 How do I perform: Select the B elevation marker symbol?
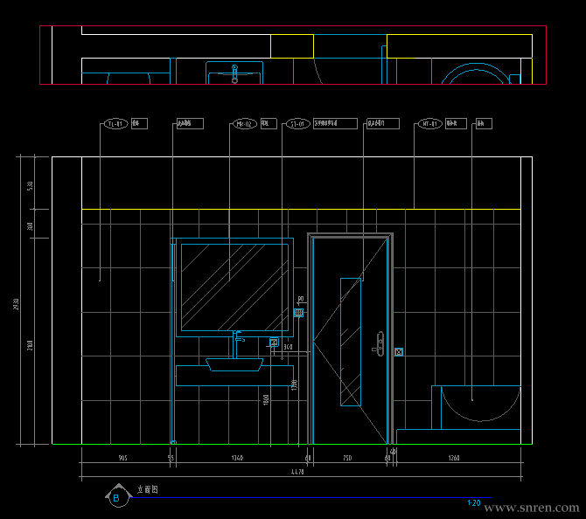(x=118, y=496)
